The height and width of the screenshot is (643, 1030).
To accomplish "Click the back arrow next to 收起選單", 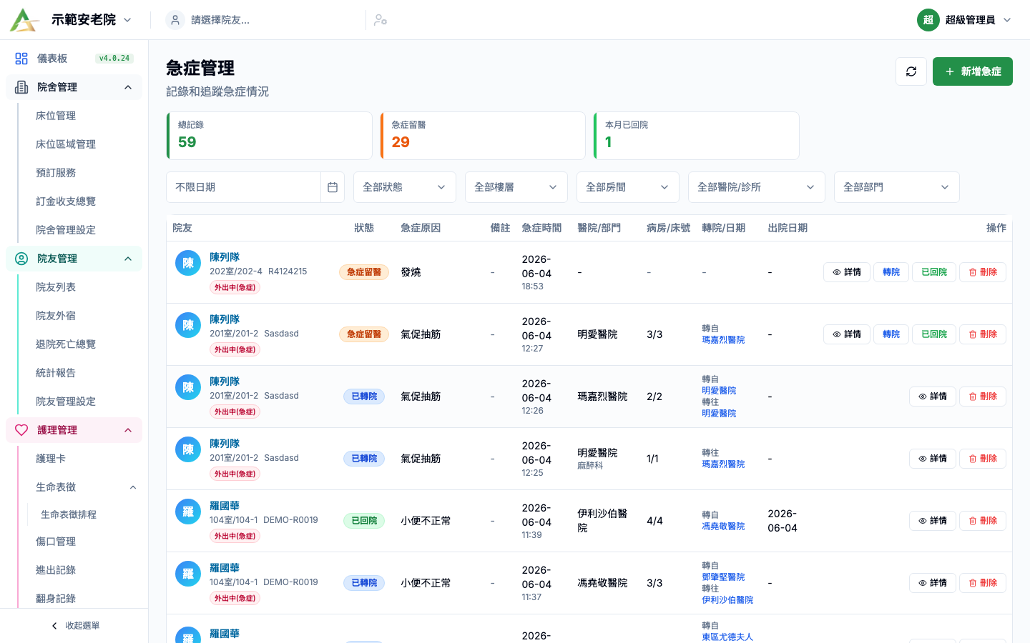I will pyautogui.click(x=54, y=626).
